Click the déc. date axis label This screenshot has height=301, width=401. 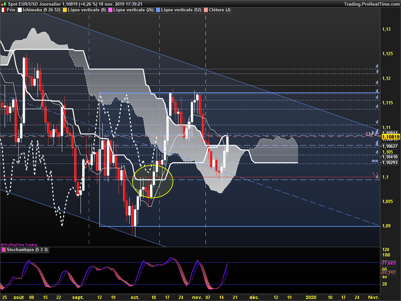(255, 297)
